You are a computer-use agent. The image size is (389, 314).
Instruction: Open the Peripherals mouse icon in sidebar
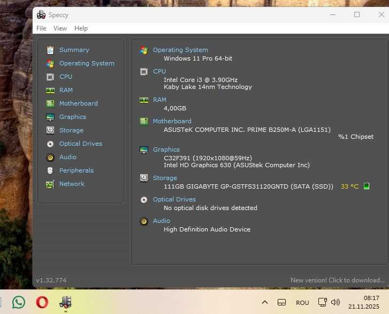50,170
